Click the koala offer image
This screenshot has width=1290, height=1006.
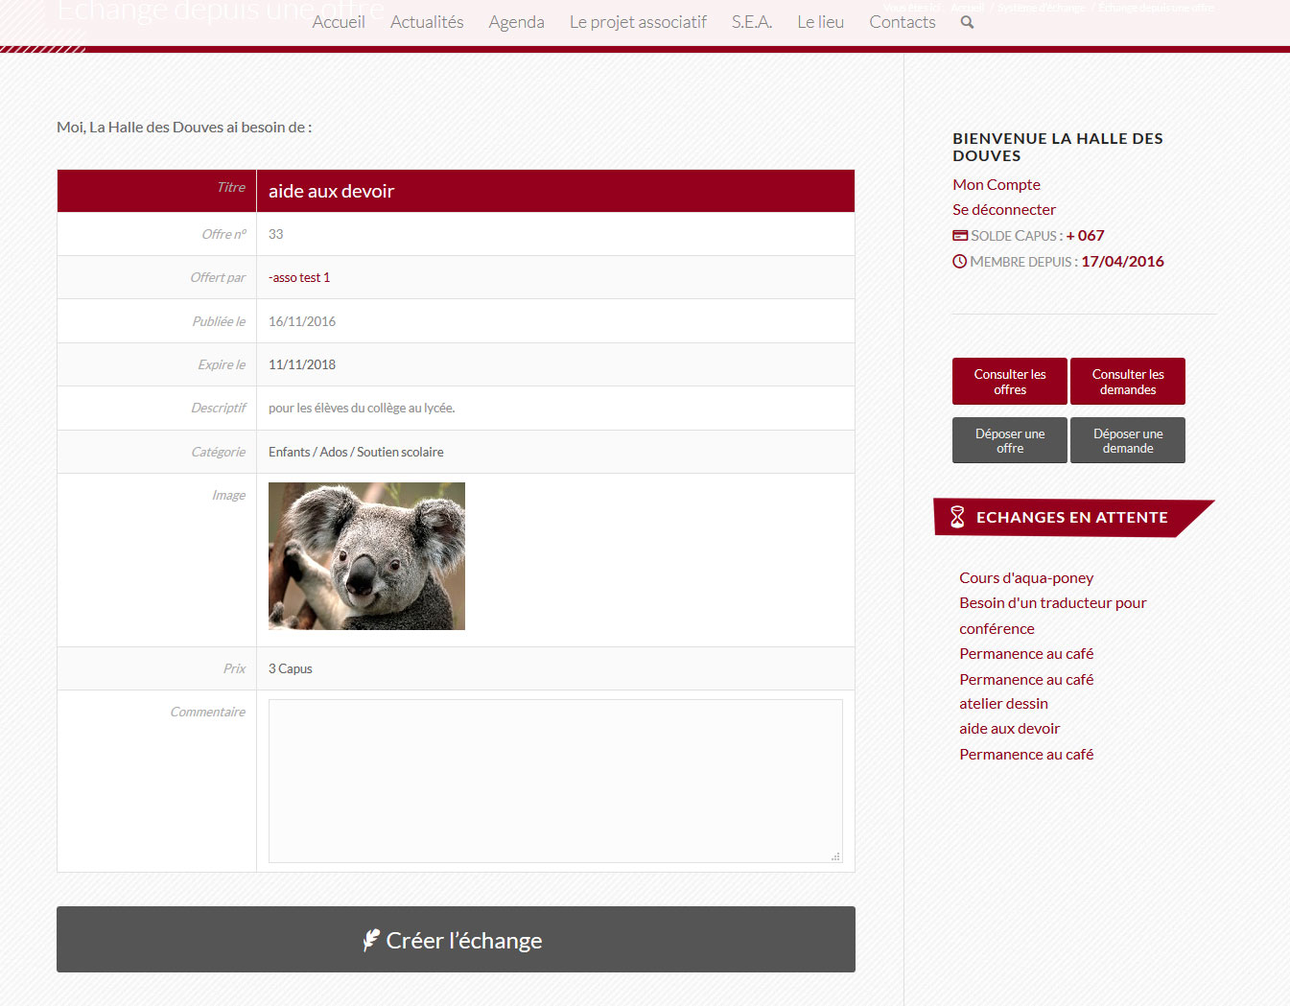(366, 556)
